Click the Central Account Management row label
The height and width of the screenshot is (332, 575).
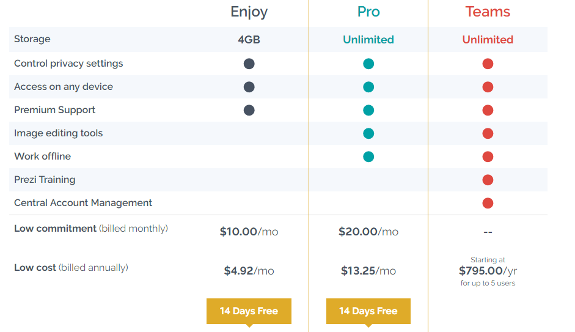(83, 203)
